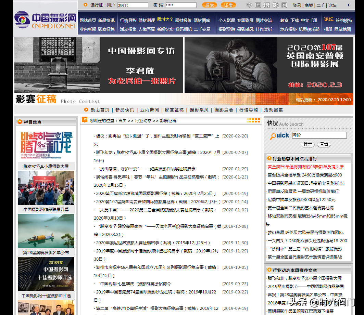Click 行业动态 in the breadcrumb path
Image resolution: width=364 pixels, height=315 pixels.
pos(143,120)
